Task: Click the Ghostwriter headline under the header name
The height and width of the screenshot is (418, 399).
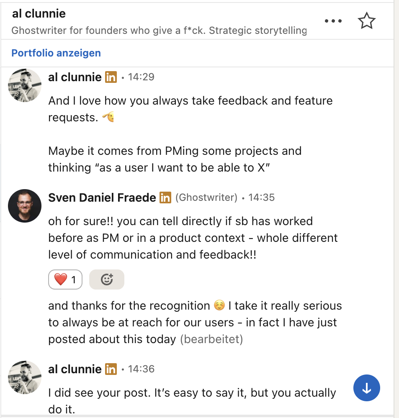Action: 159,31
